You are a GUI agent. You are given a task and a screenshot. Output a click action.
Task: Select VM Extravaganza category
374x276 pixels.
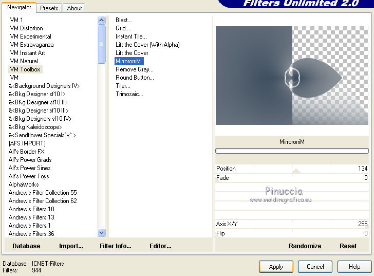(x=32, y=45)
